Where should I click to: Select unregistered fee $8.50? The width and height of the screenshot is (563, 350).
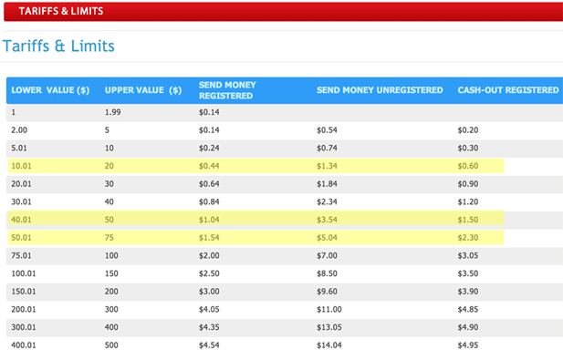pyautogui.click(x=327, y=273)
